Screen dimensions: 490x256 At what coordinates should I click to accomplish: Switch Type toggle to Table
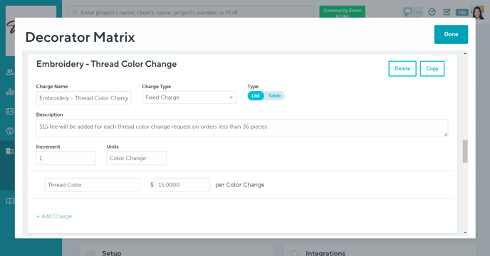pos(274,96)
